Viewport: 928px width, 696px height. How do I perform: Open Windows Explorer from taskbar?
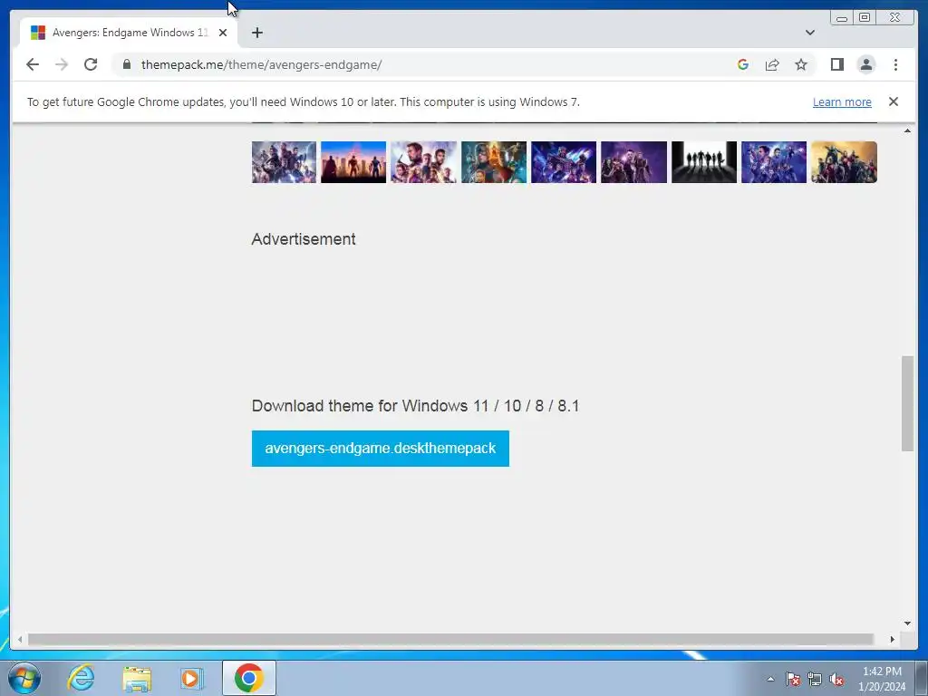click(x=137, y=678)
